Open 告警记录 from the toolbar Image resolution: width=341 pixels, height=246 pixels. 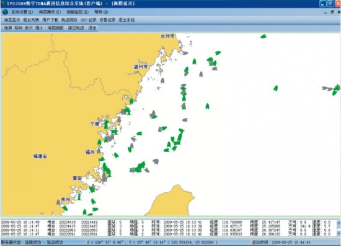click(x=107, y=20)
